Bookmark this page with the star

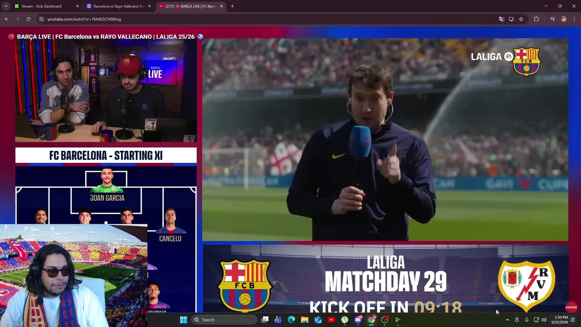(521, 19)
